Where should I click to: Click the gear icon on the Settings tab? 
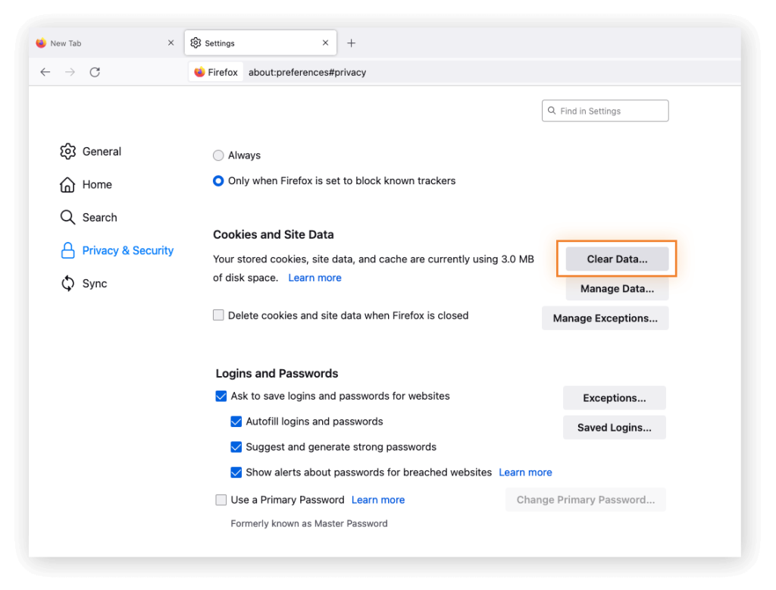point(196,43)
